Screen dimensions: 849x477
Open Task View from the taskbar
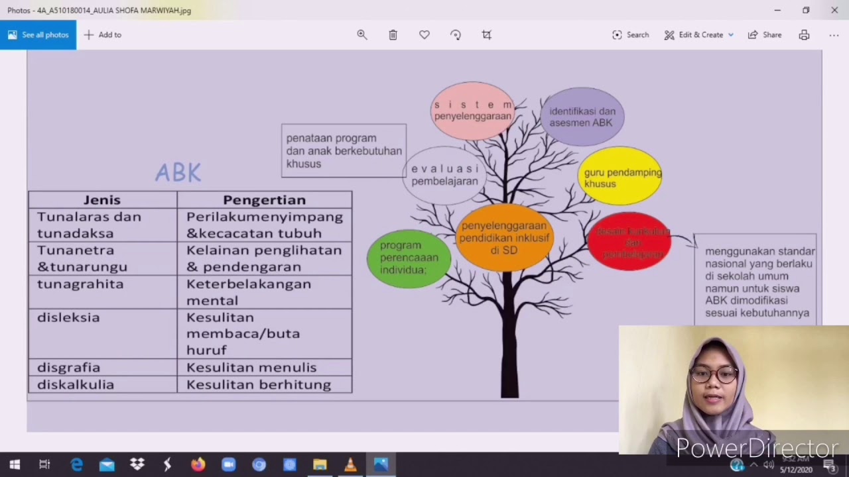point(44,465)
